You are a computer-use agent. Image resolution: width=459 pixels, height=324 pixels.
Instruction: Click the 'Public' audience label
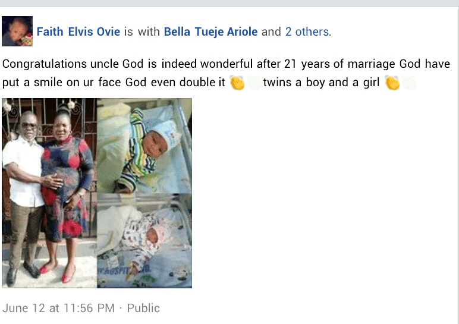tap(143, 308)
